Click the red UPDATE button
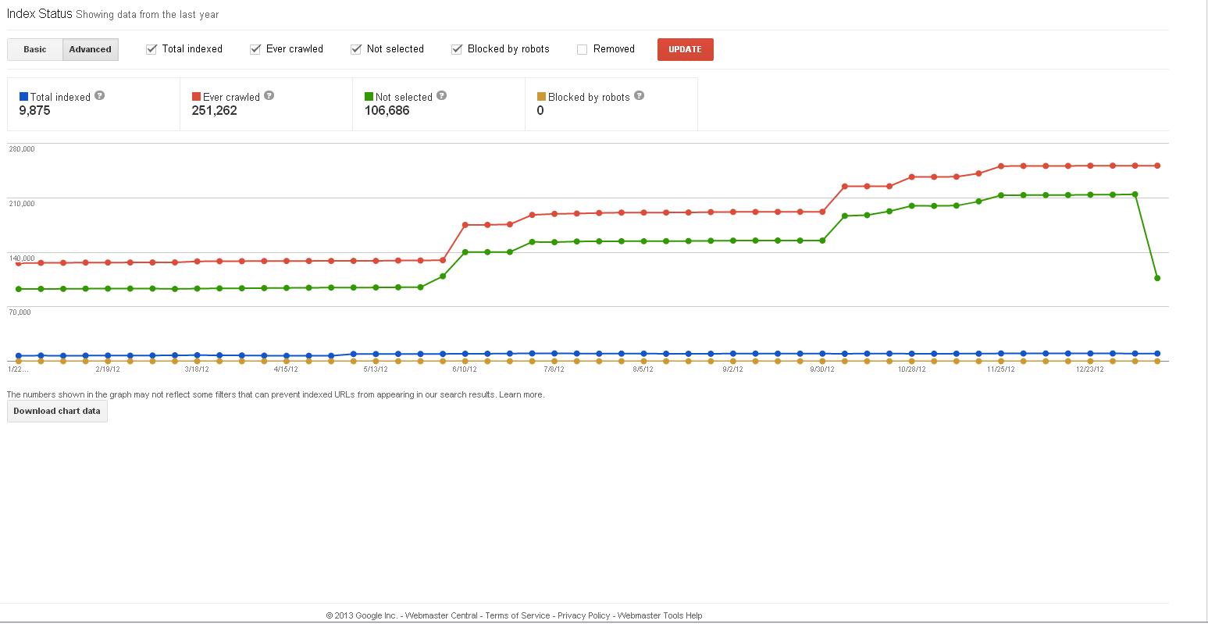This screenshot has width=1208, height=624. click(685, 49)
